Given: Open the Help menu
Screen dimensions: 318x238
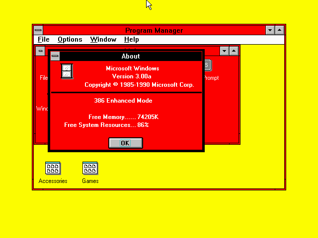Looking at the screenshot, I should coord(131,40).
